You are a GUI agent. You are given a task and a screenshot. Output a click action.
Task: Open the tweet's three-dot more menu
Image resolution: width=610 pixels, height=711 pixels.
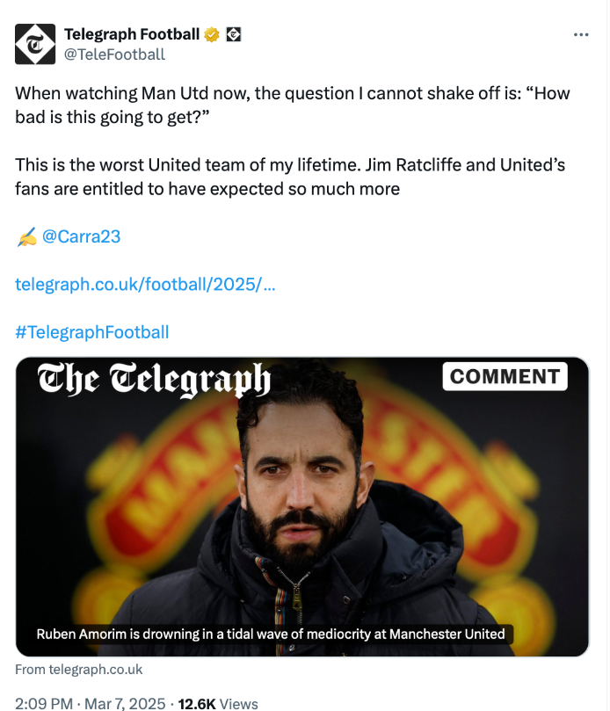pyautogui.click(x=581, y=35)
